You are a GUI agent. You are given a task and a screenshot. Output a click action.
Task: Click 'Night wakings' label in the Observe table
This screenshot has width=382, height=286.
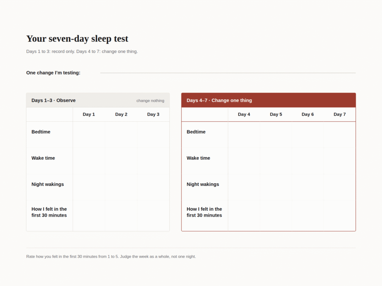tap(47, 184)
